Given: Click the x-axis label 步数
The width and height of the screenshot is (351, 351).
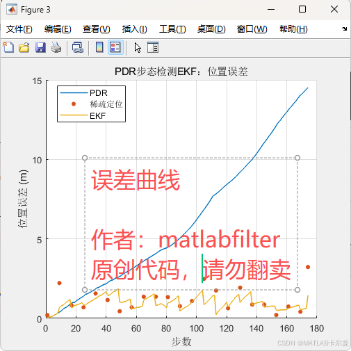Looking at the screenshot, I should pyautogui.click(x=181, y=342).
